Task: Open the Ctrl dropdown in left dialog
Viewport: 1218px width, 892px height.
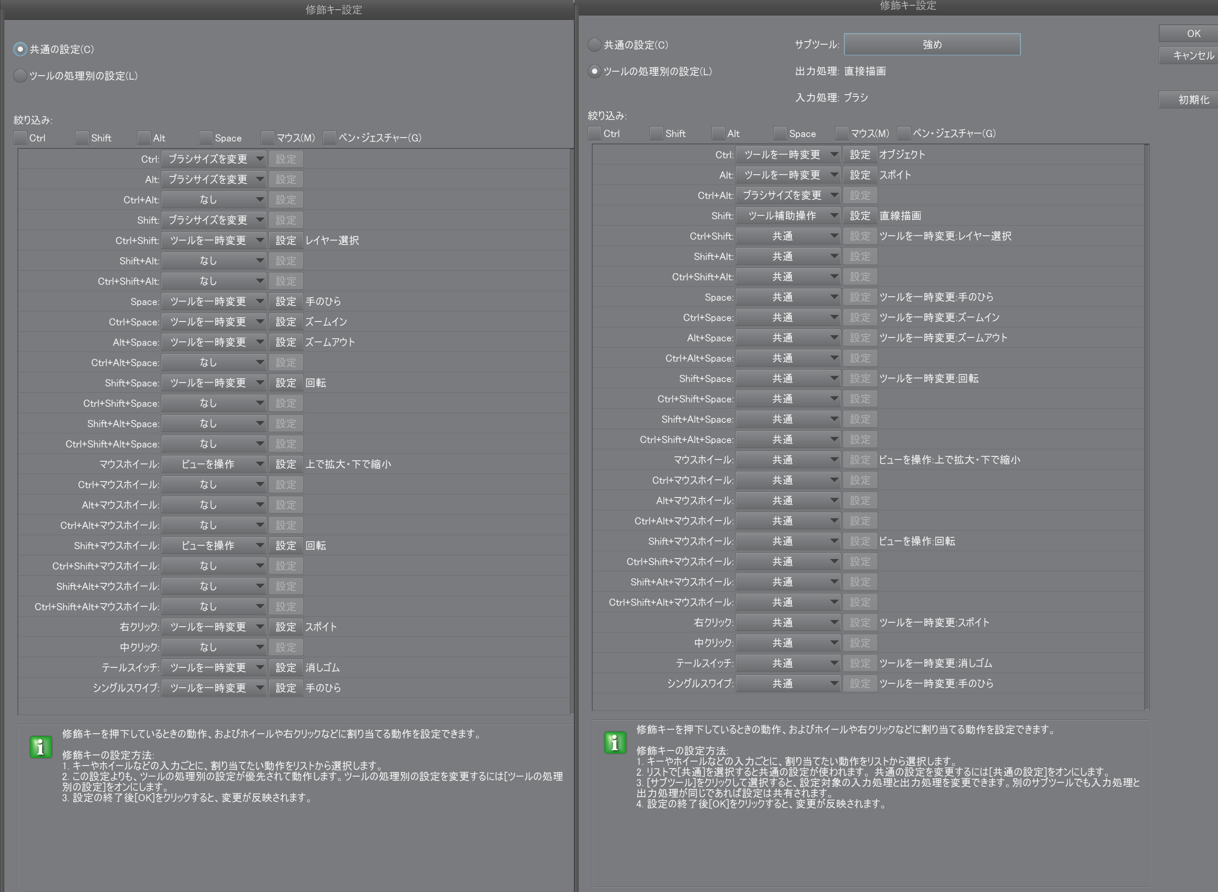Action: (x=214, y=159)
